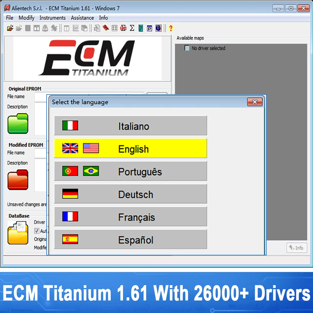The image size is (313, 313).
Task: Choose Italiano as the language
Action: pos(131,126)
